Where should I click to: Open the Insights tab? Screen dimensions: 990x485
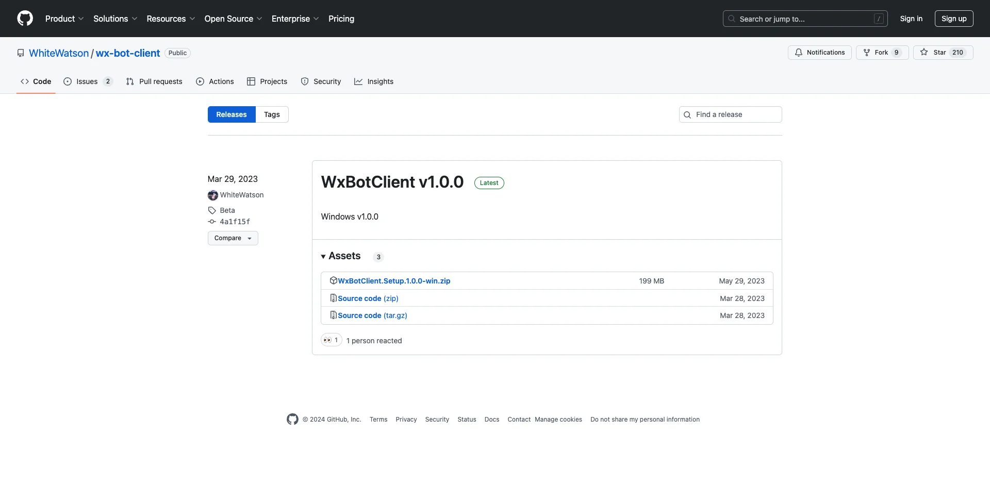374,81
